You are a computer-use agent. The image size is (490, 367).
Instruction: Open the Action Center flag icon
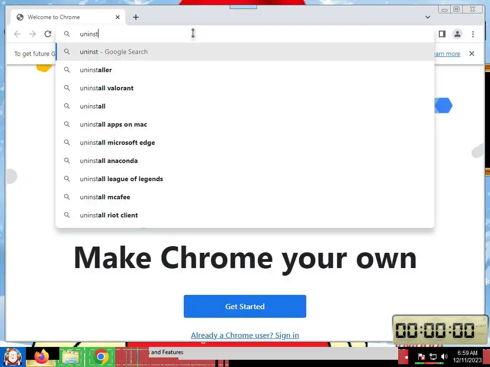(421, 356)
